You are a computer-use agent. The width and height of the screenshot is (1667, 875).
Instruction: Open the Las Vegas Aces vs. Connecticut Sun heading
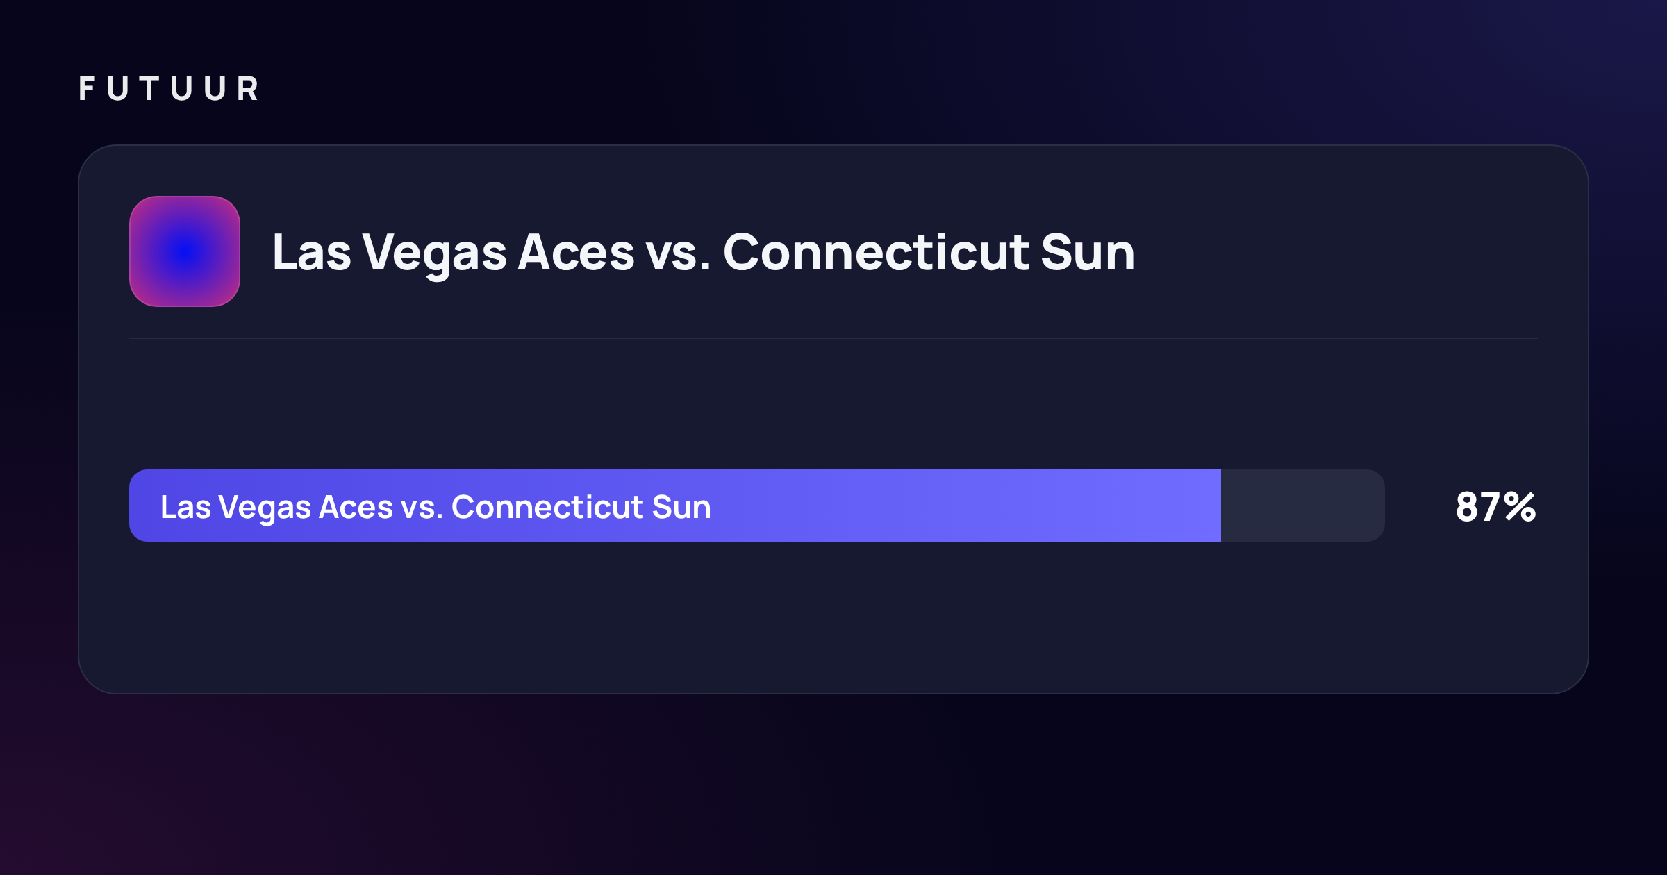704,252
